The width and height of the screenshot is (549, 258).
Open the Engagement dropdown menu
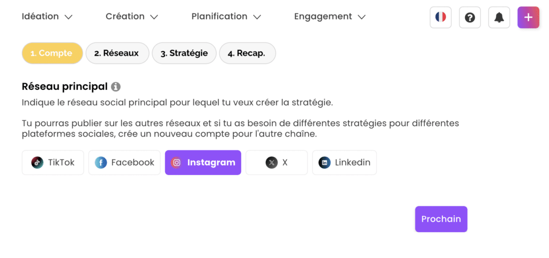(x=329, y=17)
